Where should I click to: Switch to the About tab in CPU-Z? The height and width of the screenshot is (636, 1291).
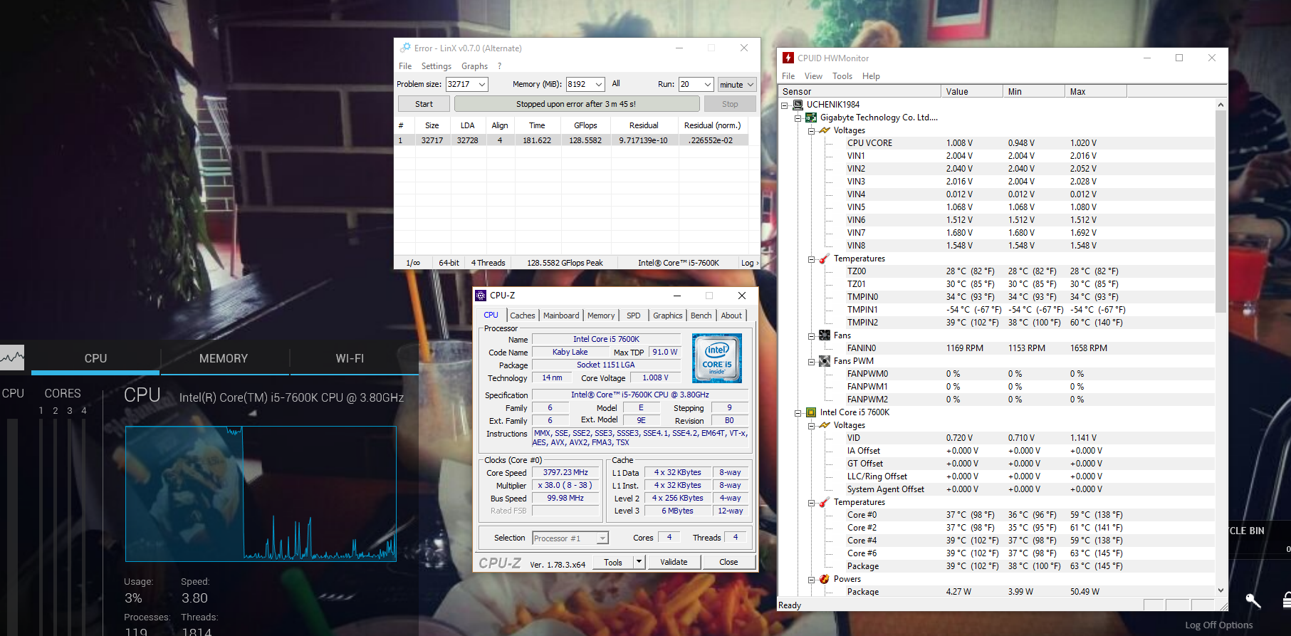point(731,316)
